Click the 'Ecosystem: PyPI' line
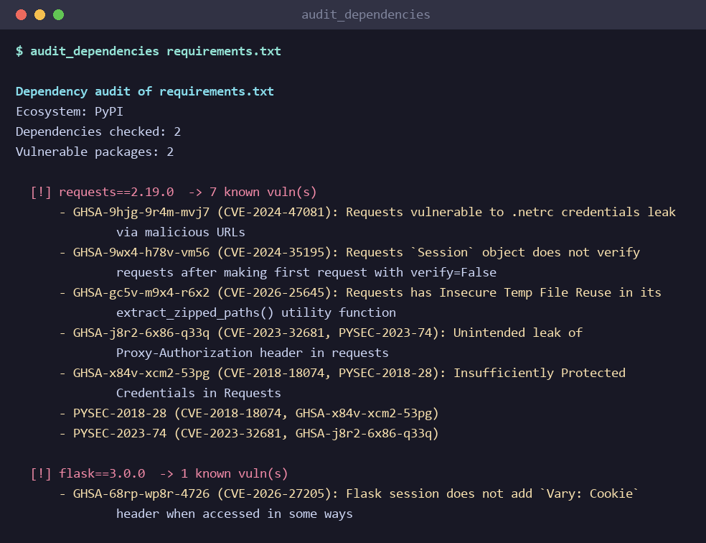The height and width of the screenshot is (543, 706). (x=70, y=112)
